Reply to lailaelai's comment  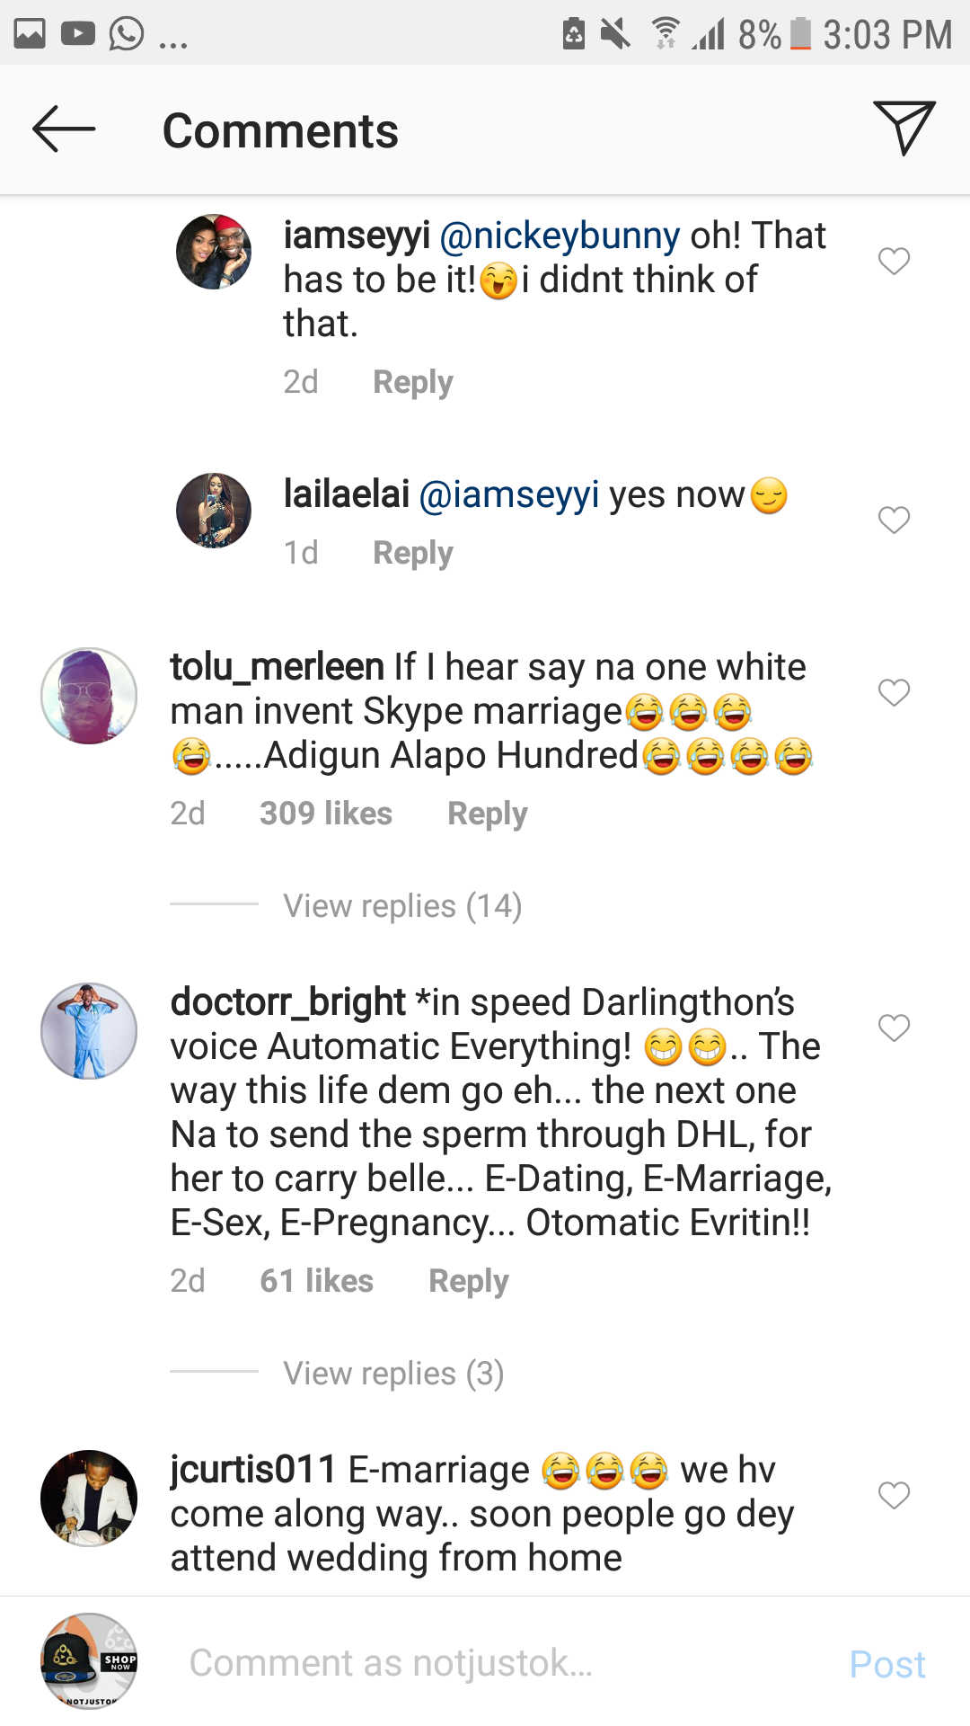412,553
